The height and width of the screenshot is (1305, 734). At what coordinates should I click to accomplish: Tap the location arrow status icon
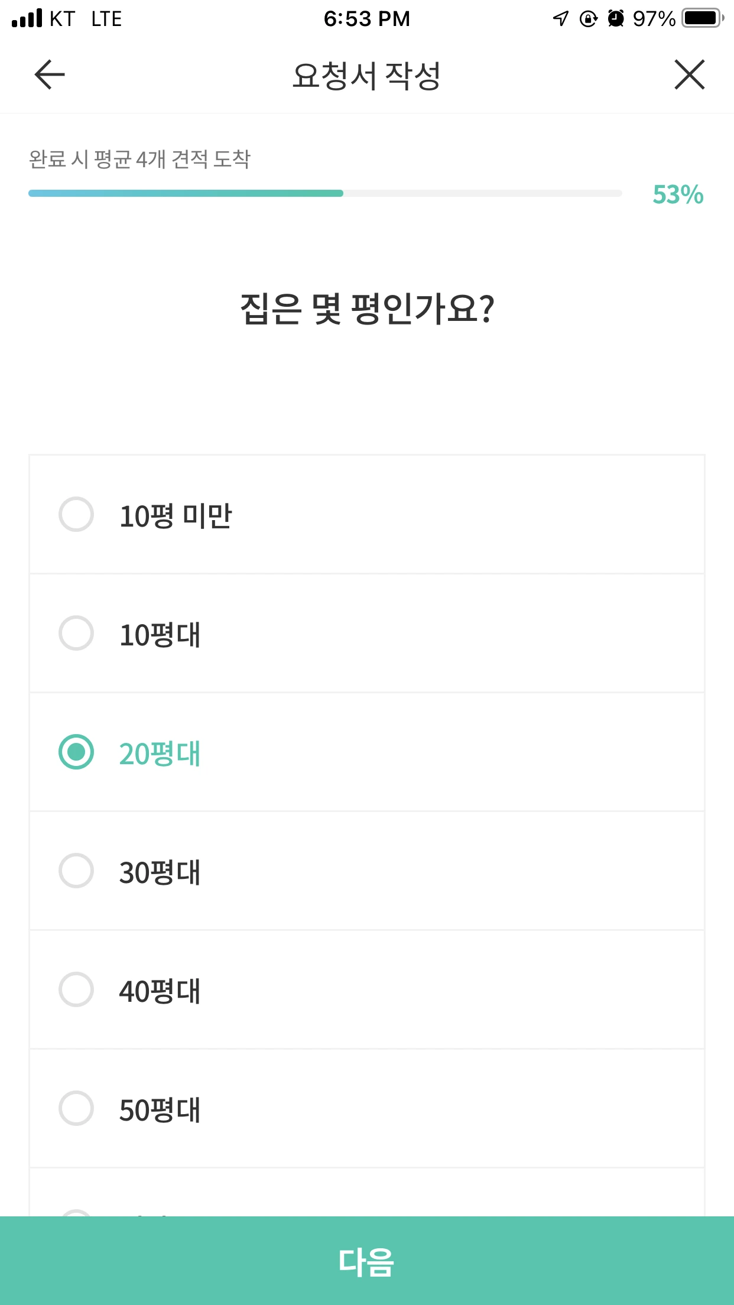tap(560, 18)
